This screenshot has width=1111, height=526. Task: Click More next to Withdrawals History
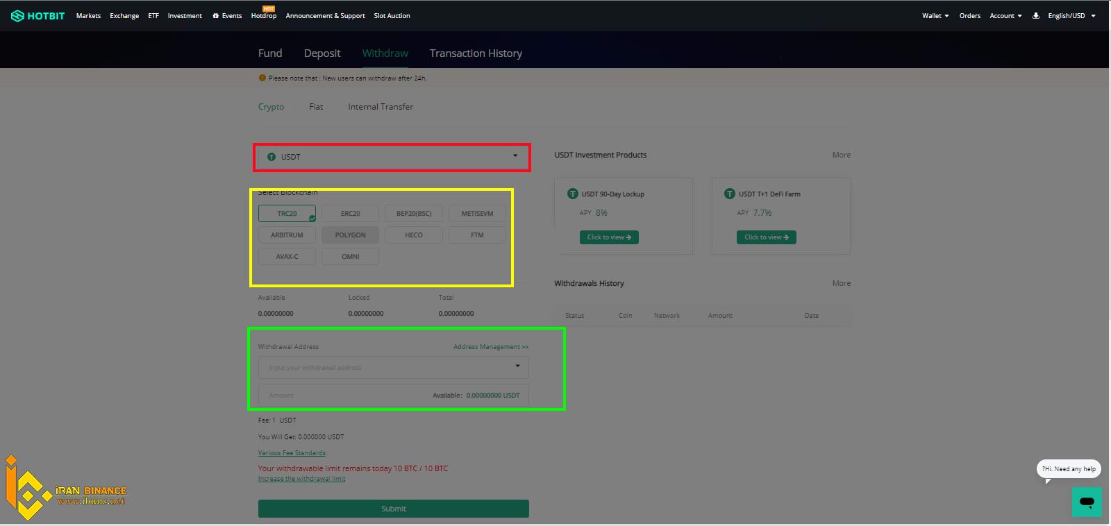842,283
